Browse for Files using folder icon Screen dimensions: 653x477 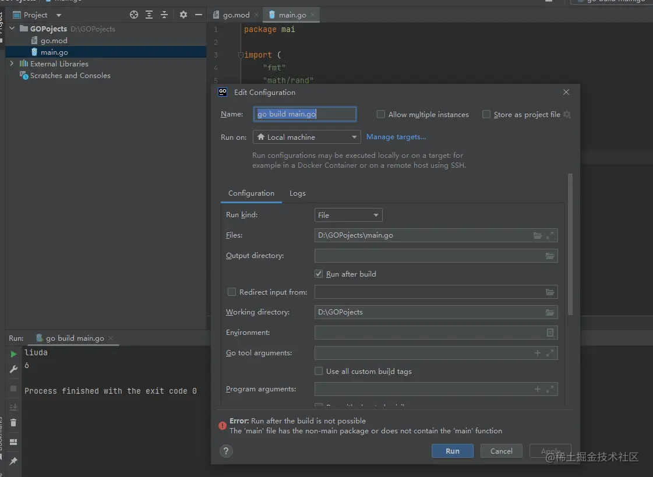click(538, 235)
